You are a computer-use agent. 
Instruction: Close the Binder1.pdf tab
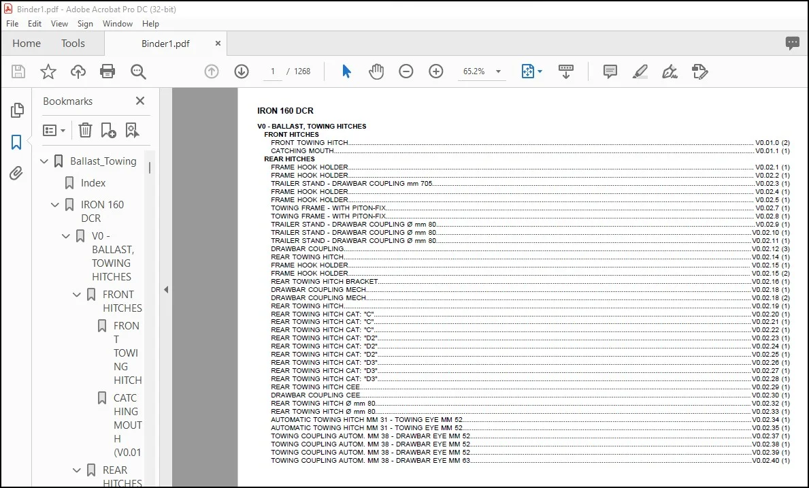(x=218, y=44)
